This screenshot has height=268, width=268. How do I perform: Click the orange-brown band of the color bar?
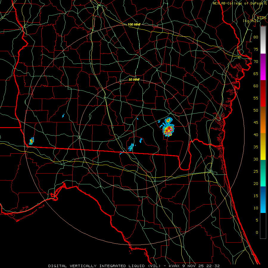(263, 120)
